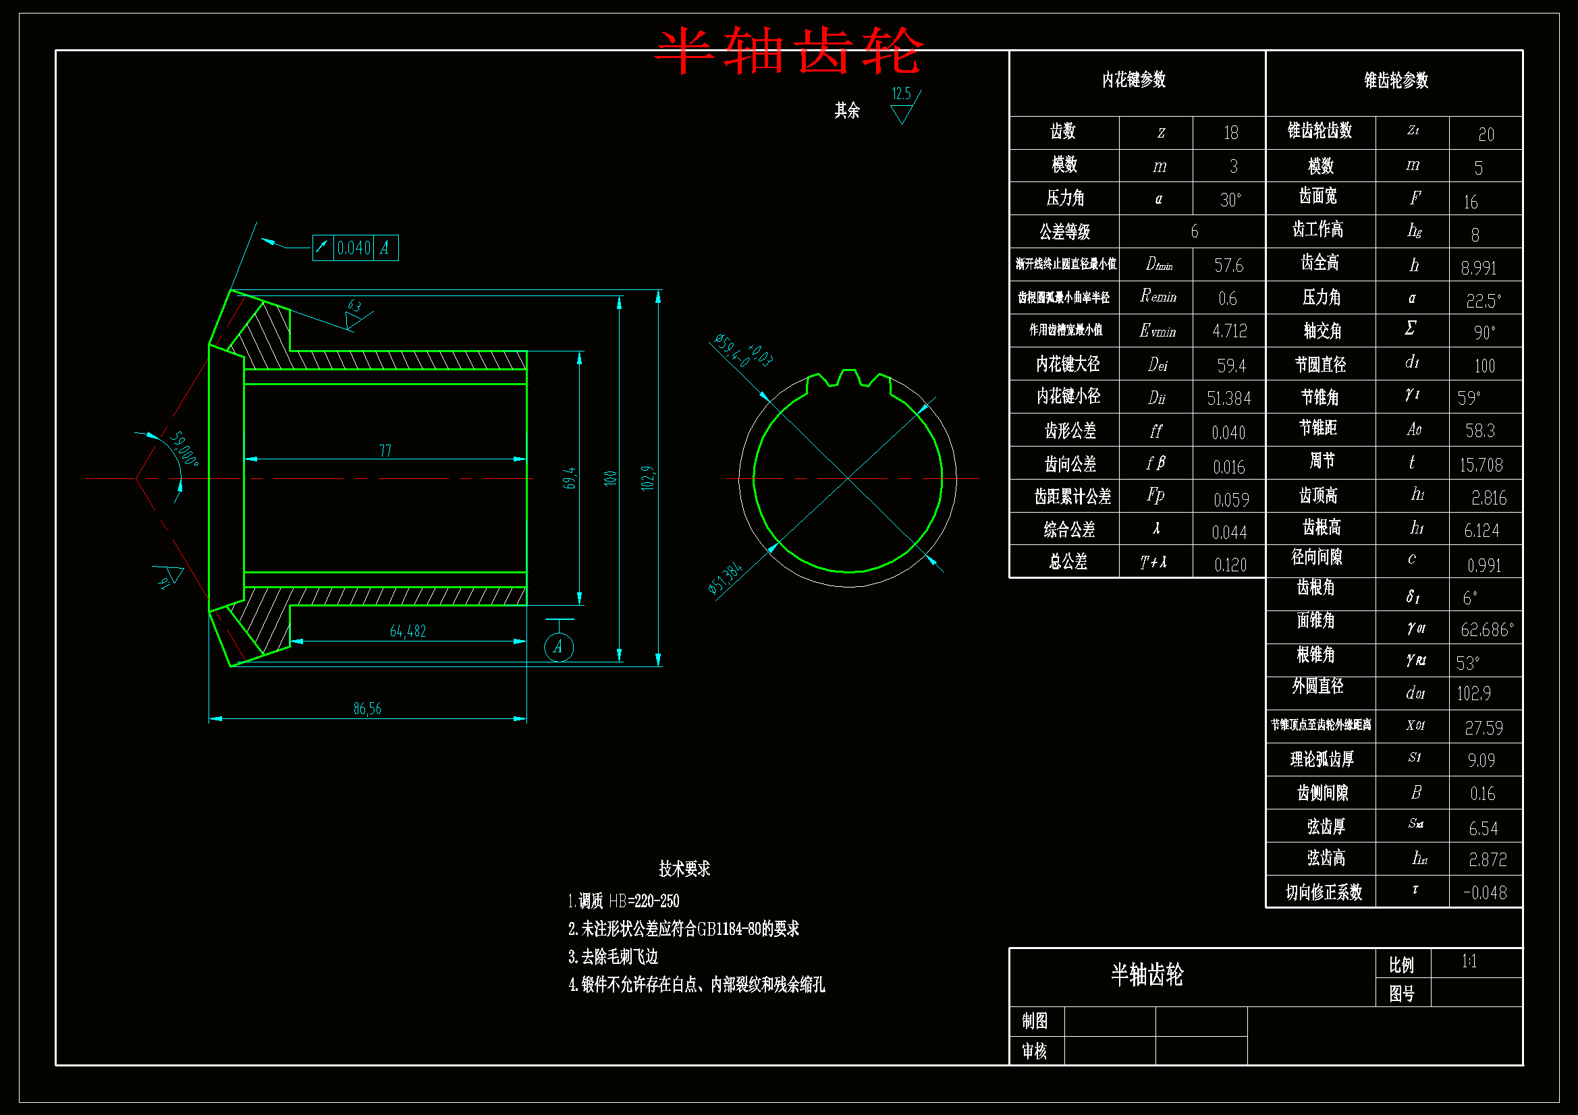Click the 齿形公差 row label
This screenshot has height=1115, width=1578.
coord(1070,431)
